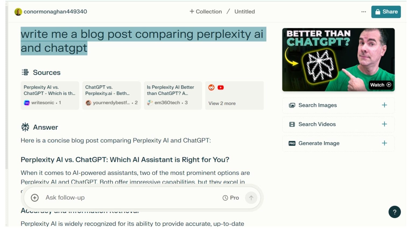Open the YouTube source icon
This screenshot has height=232, width=412.
(x=221, y=87)
